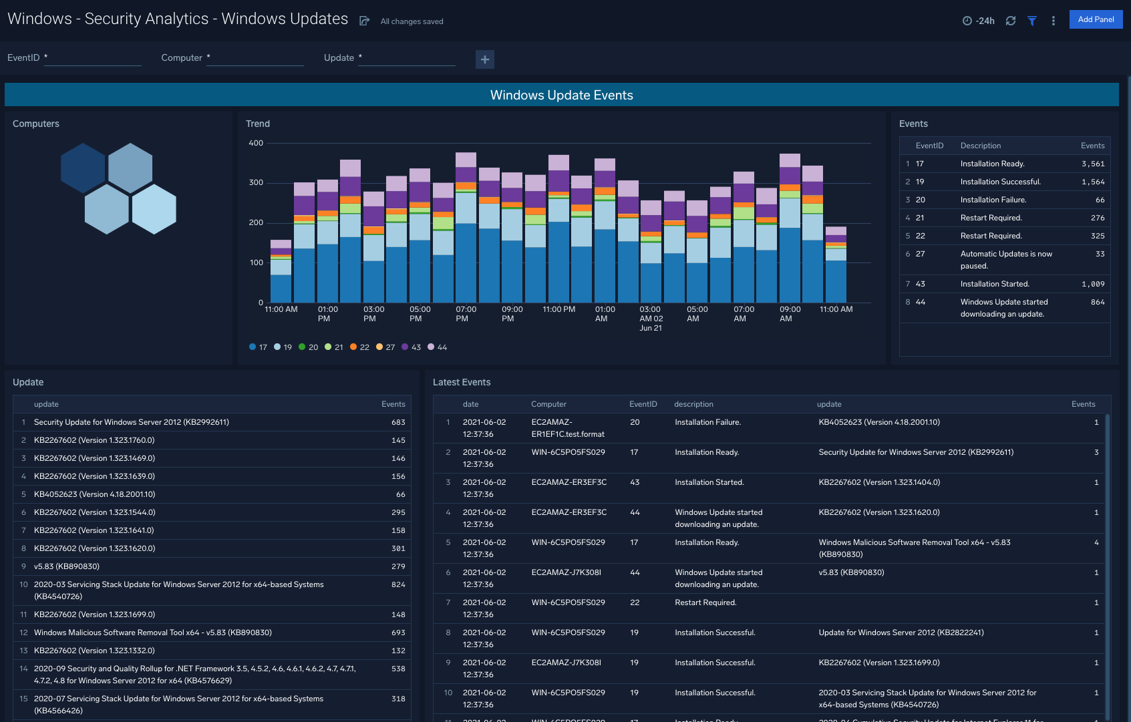
Task: Open the three-dot overflow menu
Action: [1053, 21]
